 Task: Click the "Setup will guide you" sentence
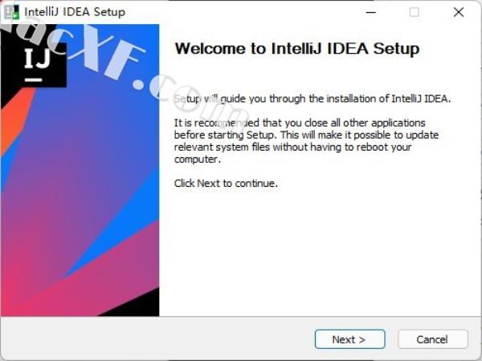click(x=312, y=99)
